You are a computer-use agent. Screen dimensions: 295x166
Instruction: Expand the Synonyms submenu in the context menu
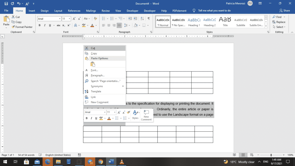[97, 86]
